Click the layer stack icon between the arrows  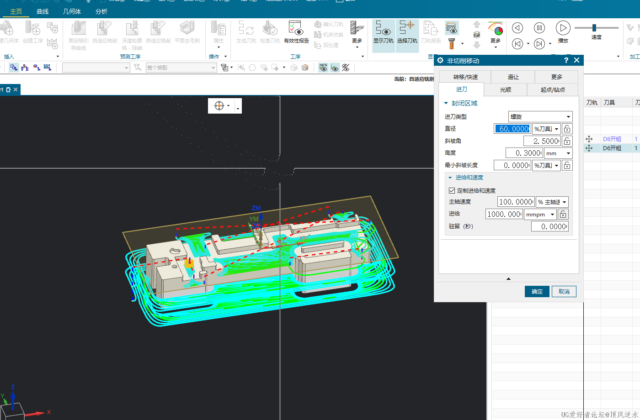point(477,35)
